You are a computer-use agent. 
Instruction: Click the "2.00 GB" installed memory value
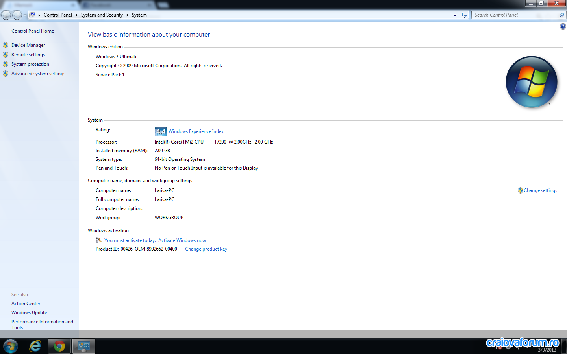pos(162,151)
